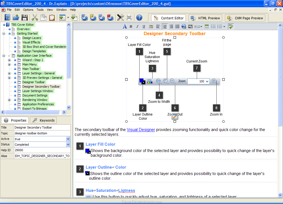Select Visual Effects topic in tree
This screenshot has height=204, width=283.
pos(31,42)
